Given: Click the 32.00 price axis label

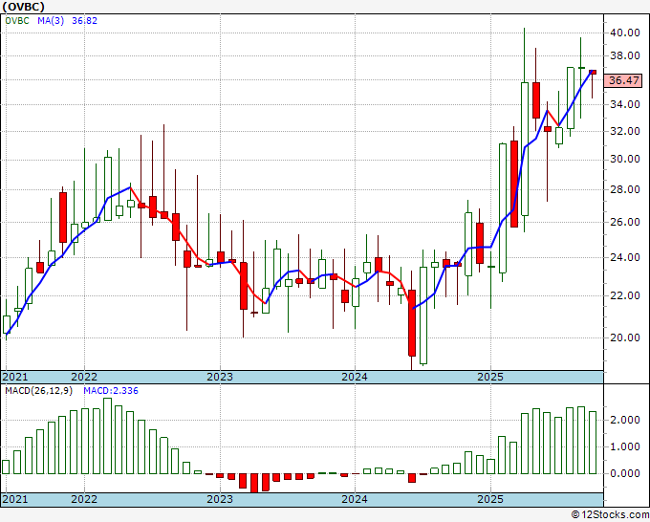Looking at the screenshot, I should [x=625, y=131].
